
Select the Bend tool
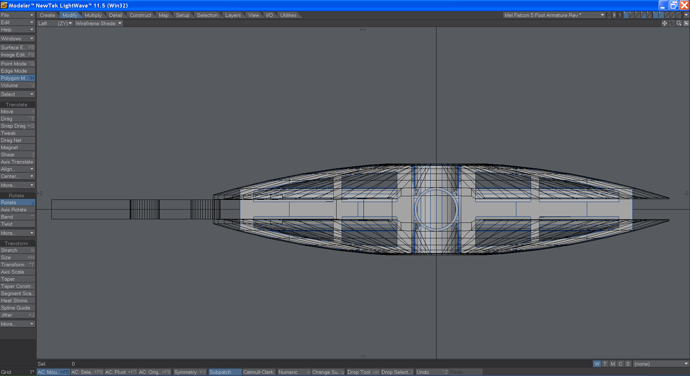click(x=18, y=217)
